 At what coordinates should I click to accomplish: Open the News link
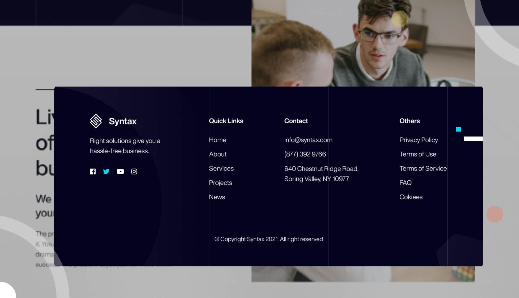pos(217,197)
